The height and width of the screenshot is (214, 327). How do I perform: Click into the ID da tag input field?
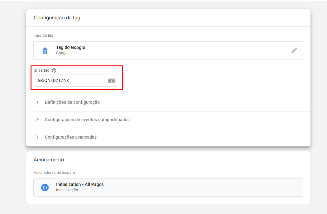click(x=70, y=80)
